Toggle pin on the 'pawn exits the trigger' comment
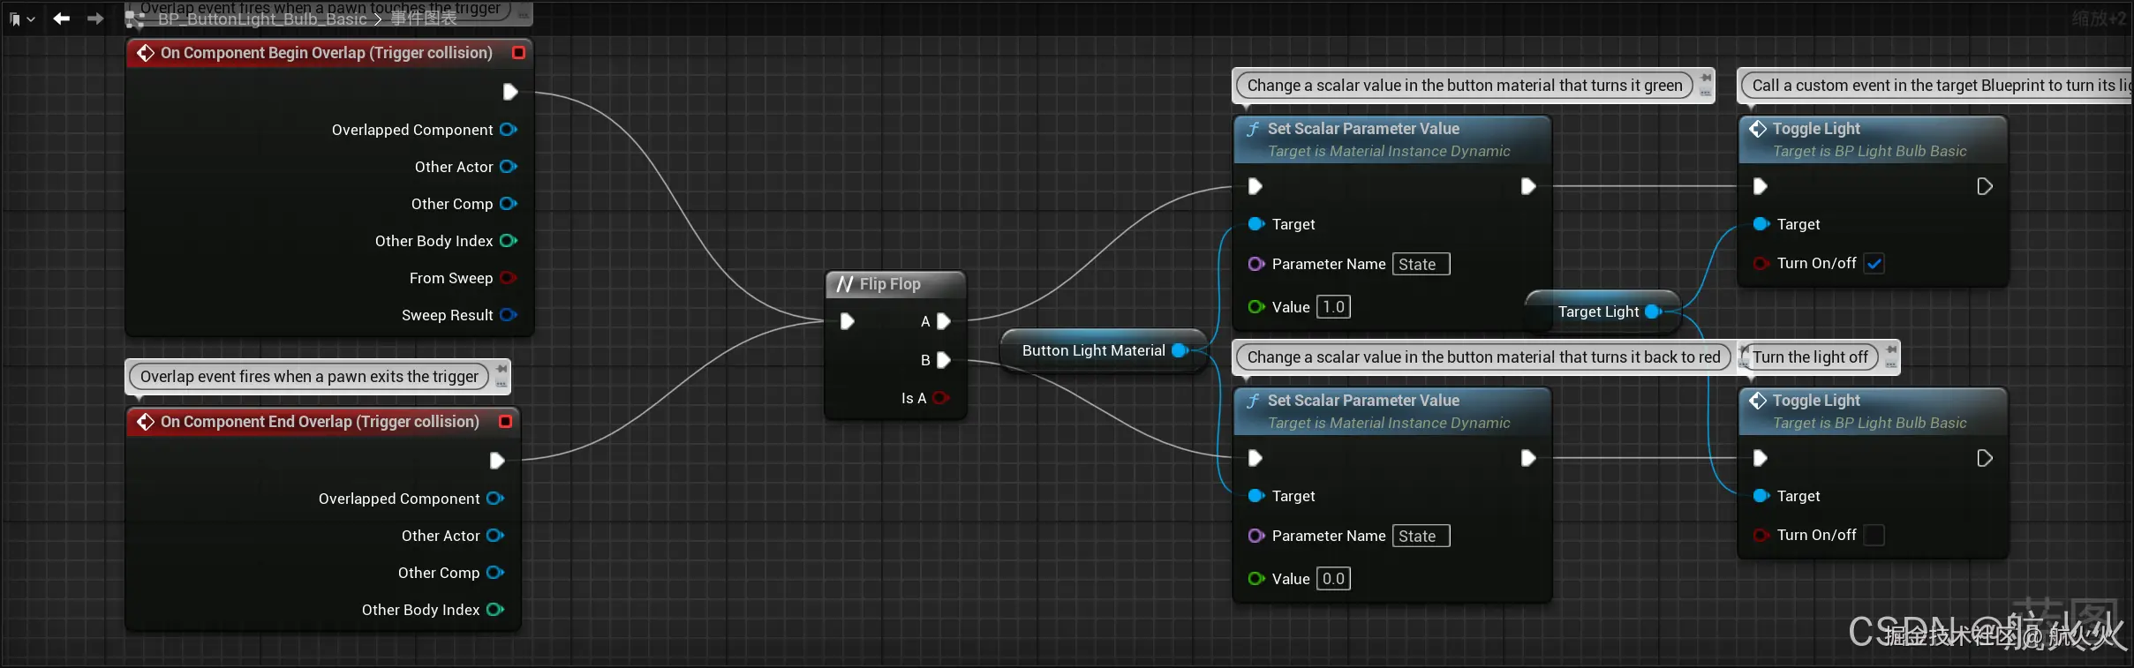Image resolution: width=2134 pixels, height=668 pixels. (x=501, y=368)
